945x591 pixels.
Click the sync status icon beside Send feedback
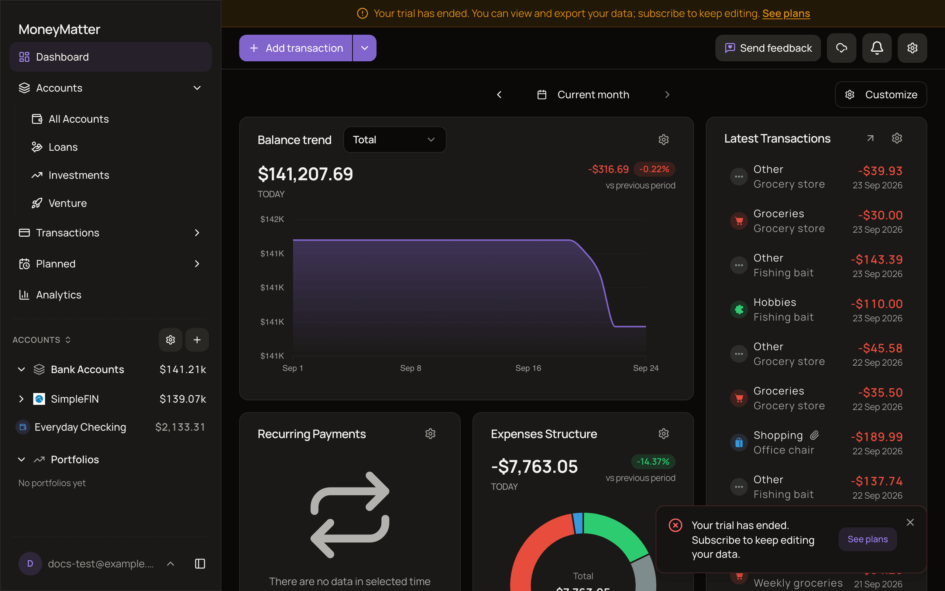pyautogui.click(x=842, y=48)
